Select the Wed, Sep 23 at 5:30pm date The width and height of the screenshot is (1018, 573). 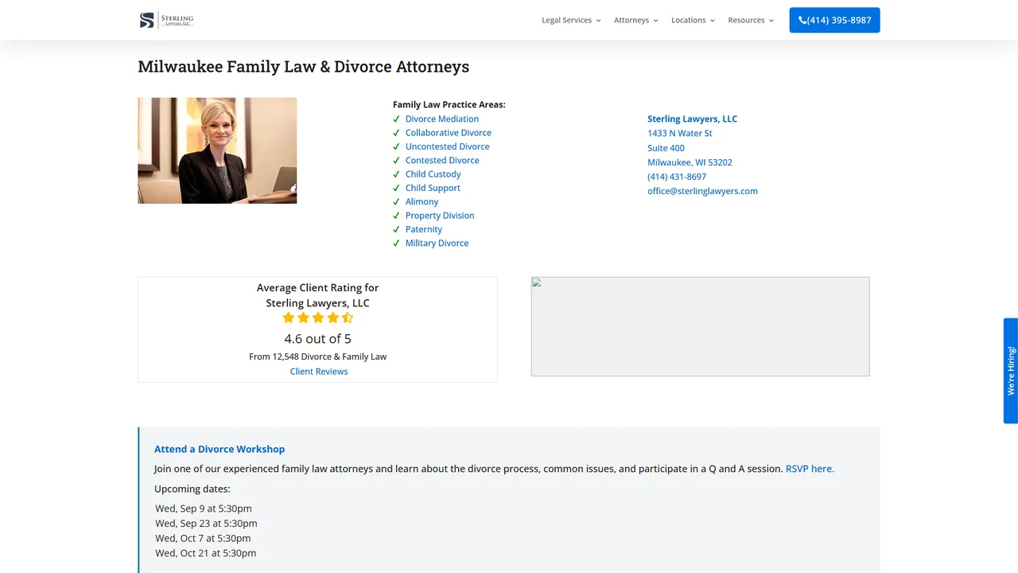pyautogui.click(x=206, y=524)
